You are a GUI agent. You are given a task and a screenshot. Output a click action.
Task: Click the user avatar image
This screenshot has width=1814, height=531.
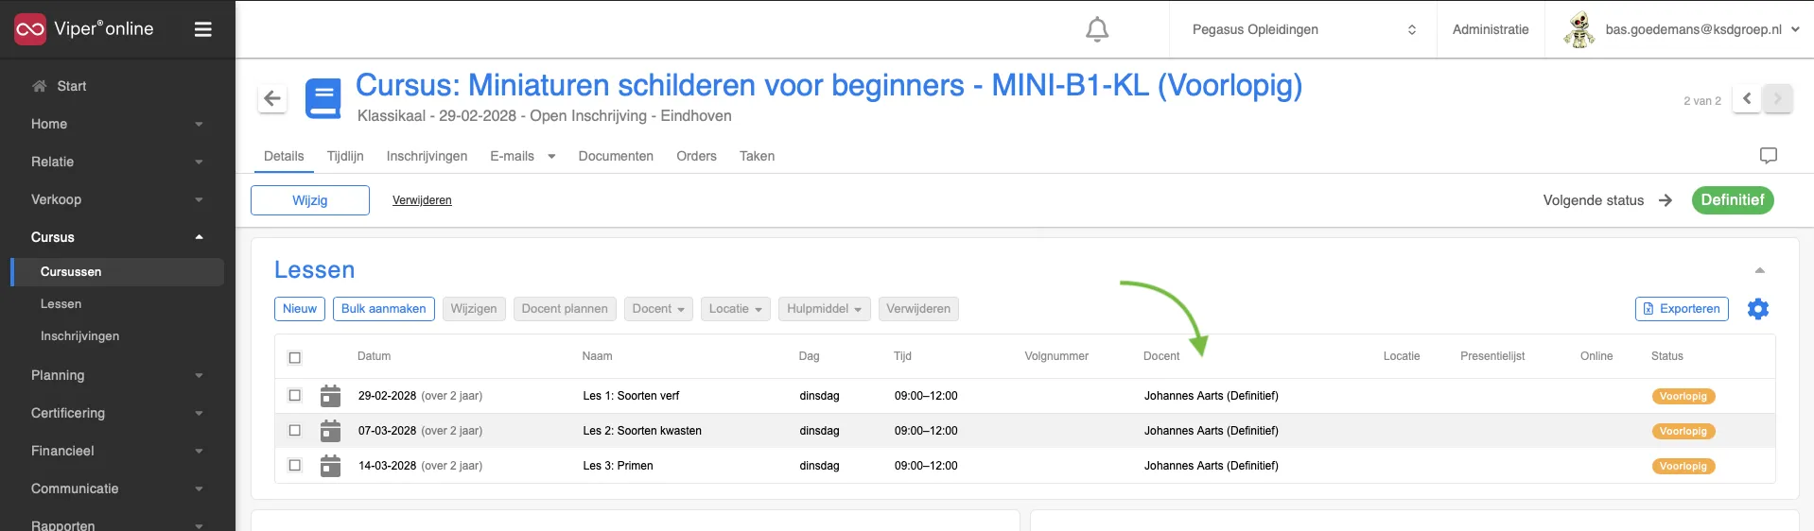coord(1579,29)
